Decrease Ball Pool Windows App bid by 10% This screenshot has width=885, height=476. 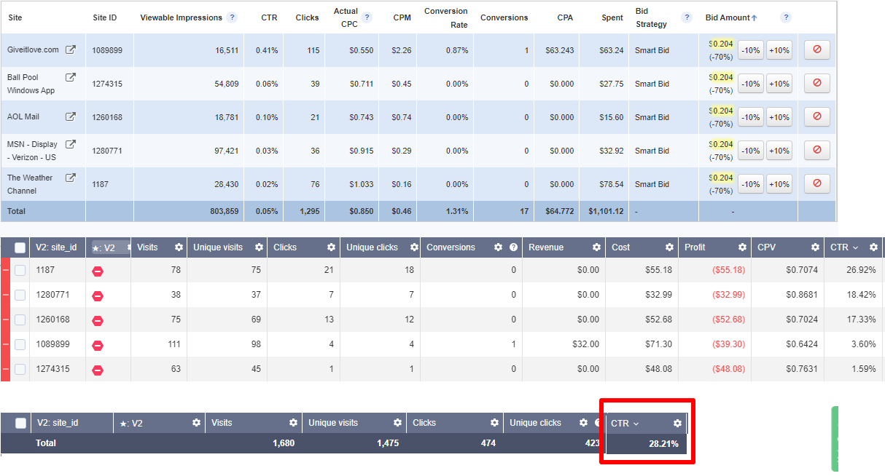(750, 84)
